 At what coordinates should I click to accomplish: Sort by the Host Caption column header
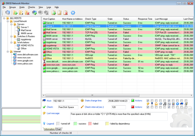[x=52, y=19]
